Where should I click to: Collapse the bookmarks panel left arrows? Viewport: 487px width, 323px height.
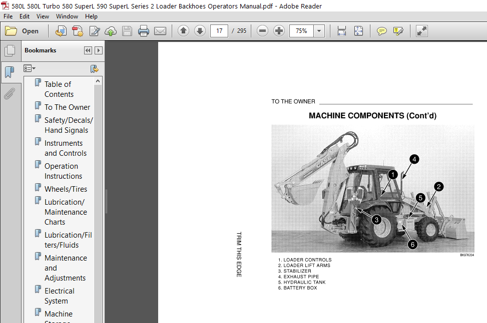(88, 50)
